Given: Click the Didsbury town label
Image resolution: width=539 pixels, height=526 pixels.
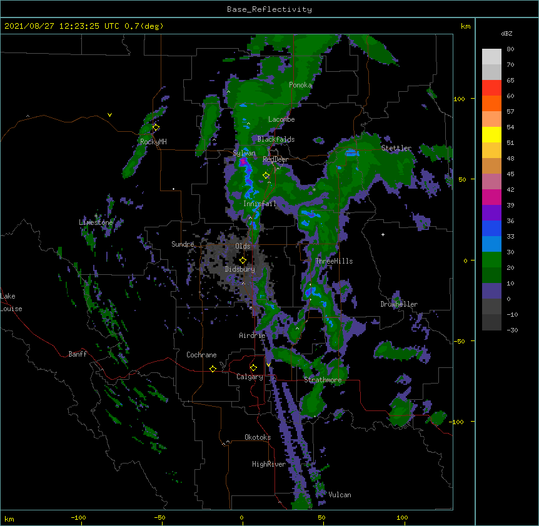Looking at the screenshot, I should (240, 269).
